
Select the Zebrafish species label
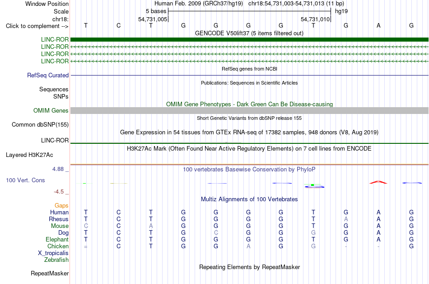56,260
